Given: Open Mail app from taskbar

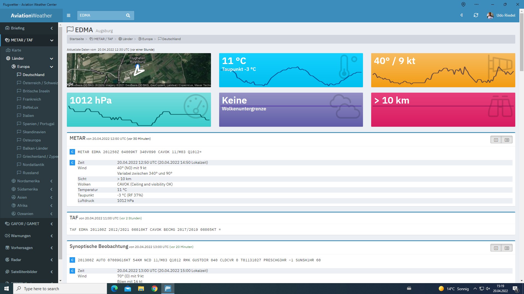Looking at the screenshot, I should [x=128, y=289].
